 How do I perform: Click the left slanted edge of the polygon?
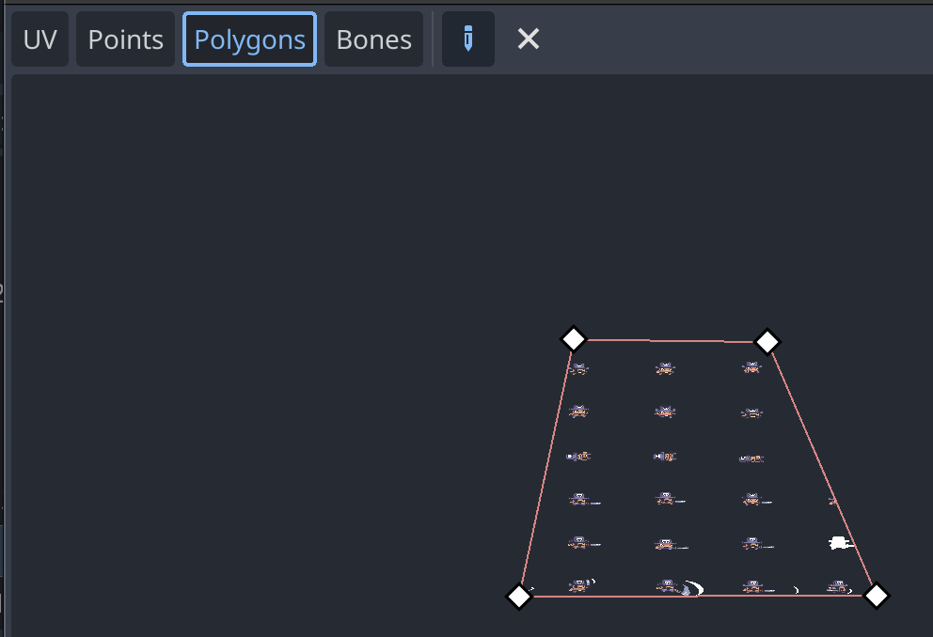point(546,470)
